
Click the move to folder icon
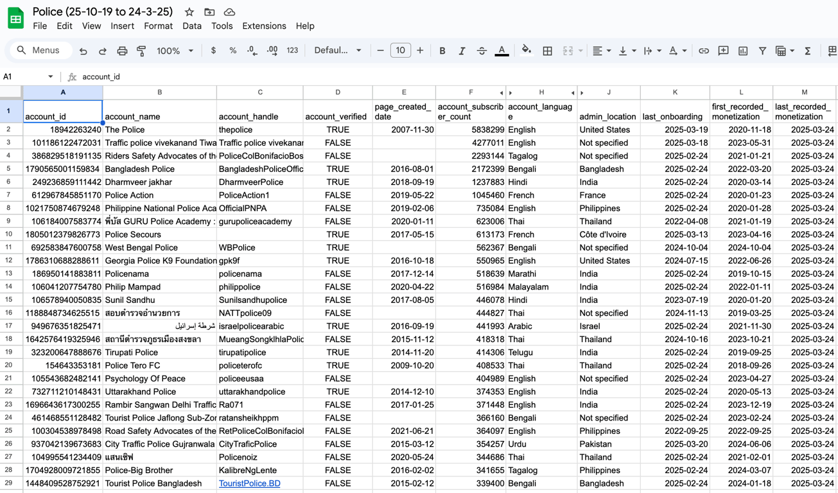(x=209, y=12)
